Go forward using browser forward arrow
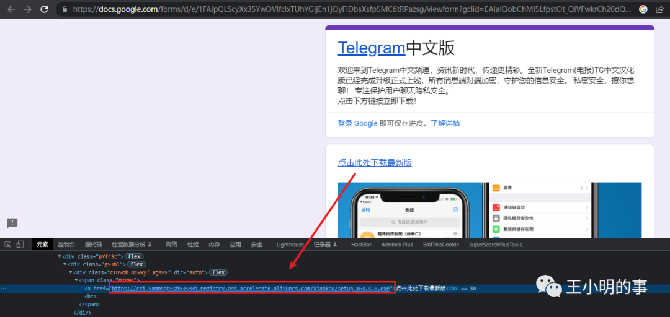 click(28, 9)
